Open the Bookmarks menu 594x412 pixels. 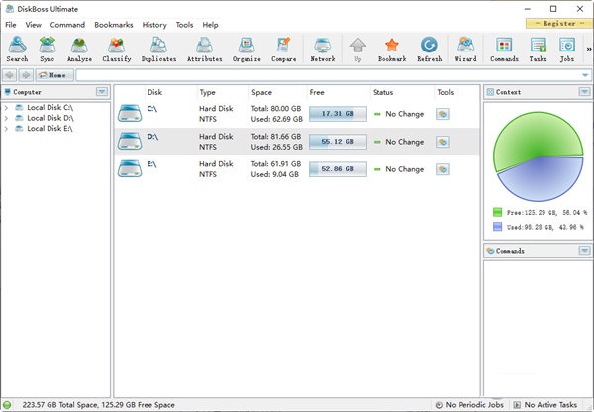[x=114, y=25]
